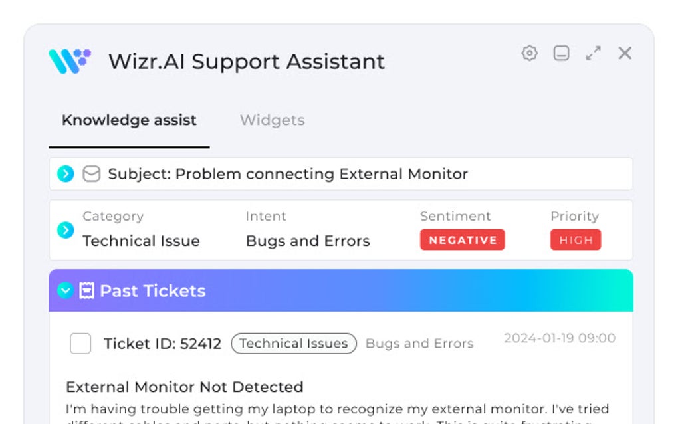Select the checkbox for Ticket ID 52412
The height and width of the screenshot is (424, 678).
pyautogui.click(x=80, y=344)
